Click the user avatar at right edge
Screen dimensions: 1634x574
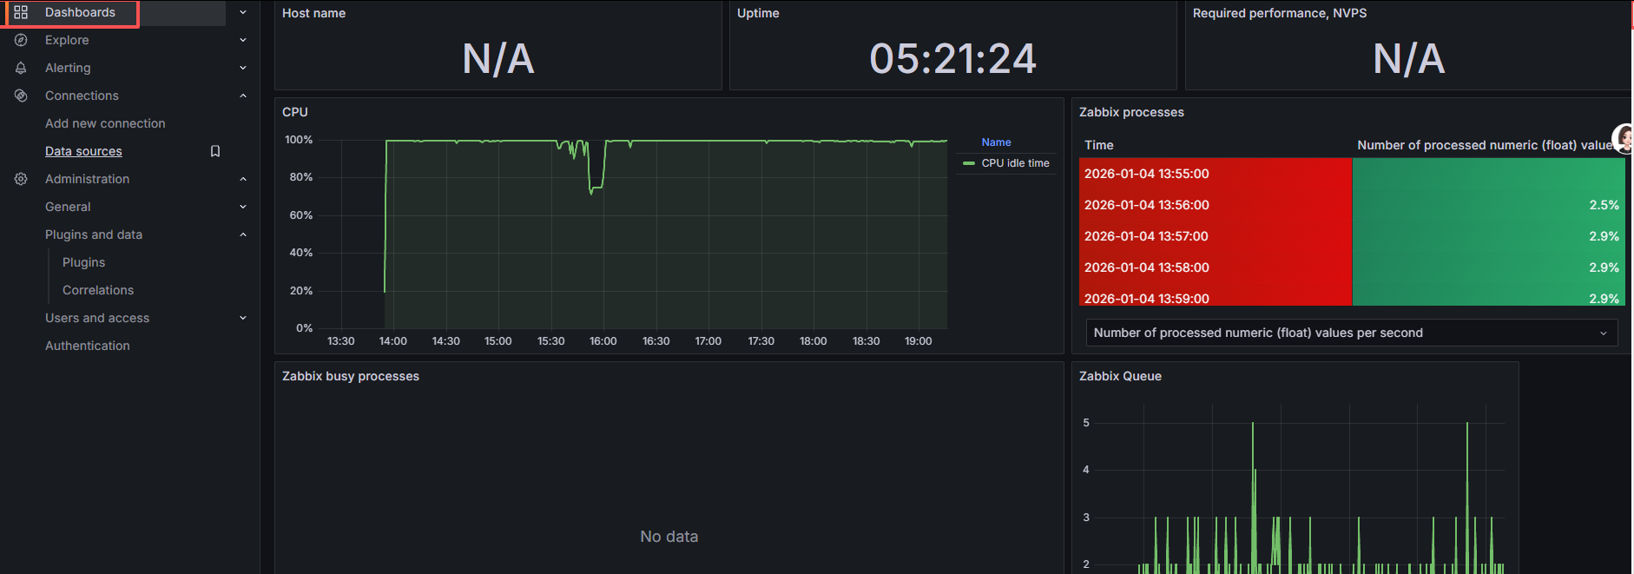point(1624,138)
